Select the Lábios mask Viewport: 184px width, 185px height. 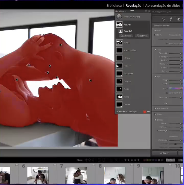(133, 58)
